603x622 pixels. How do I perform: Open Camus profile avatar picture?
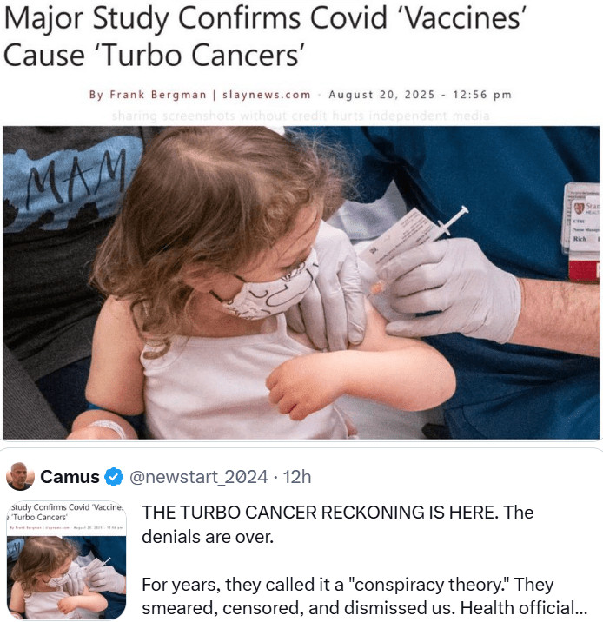click(20, 476)
